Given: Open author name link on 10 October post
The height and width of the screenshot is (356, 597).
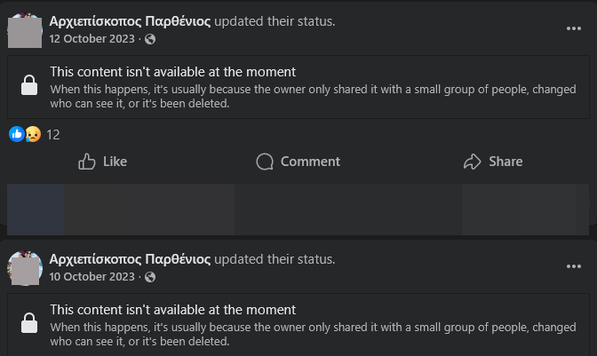Looking at the screenshot, I should point(131,259).
